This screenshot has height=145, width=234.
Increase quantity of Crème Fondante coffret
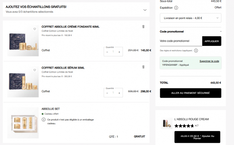click(x=120, y=52)
